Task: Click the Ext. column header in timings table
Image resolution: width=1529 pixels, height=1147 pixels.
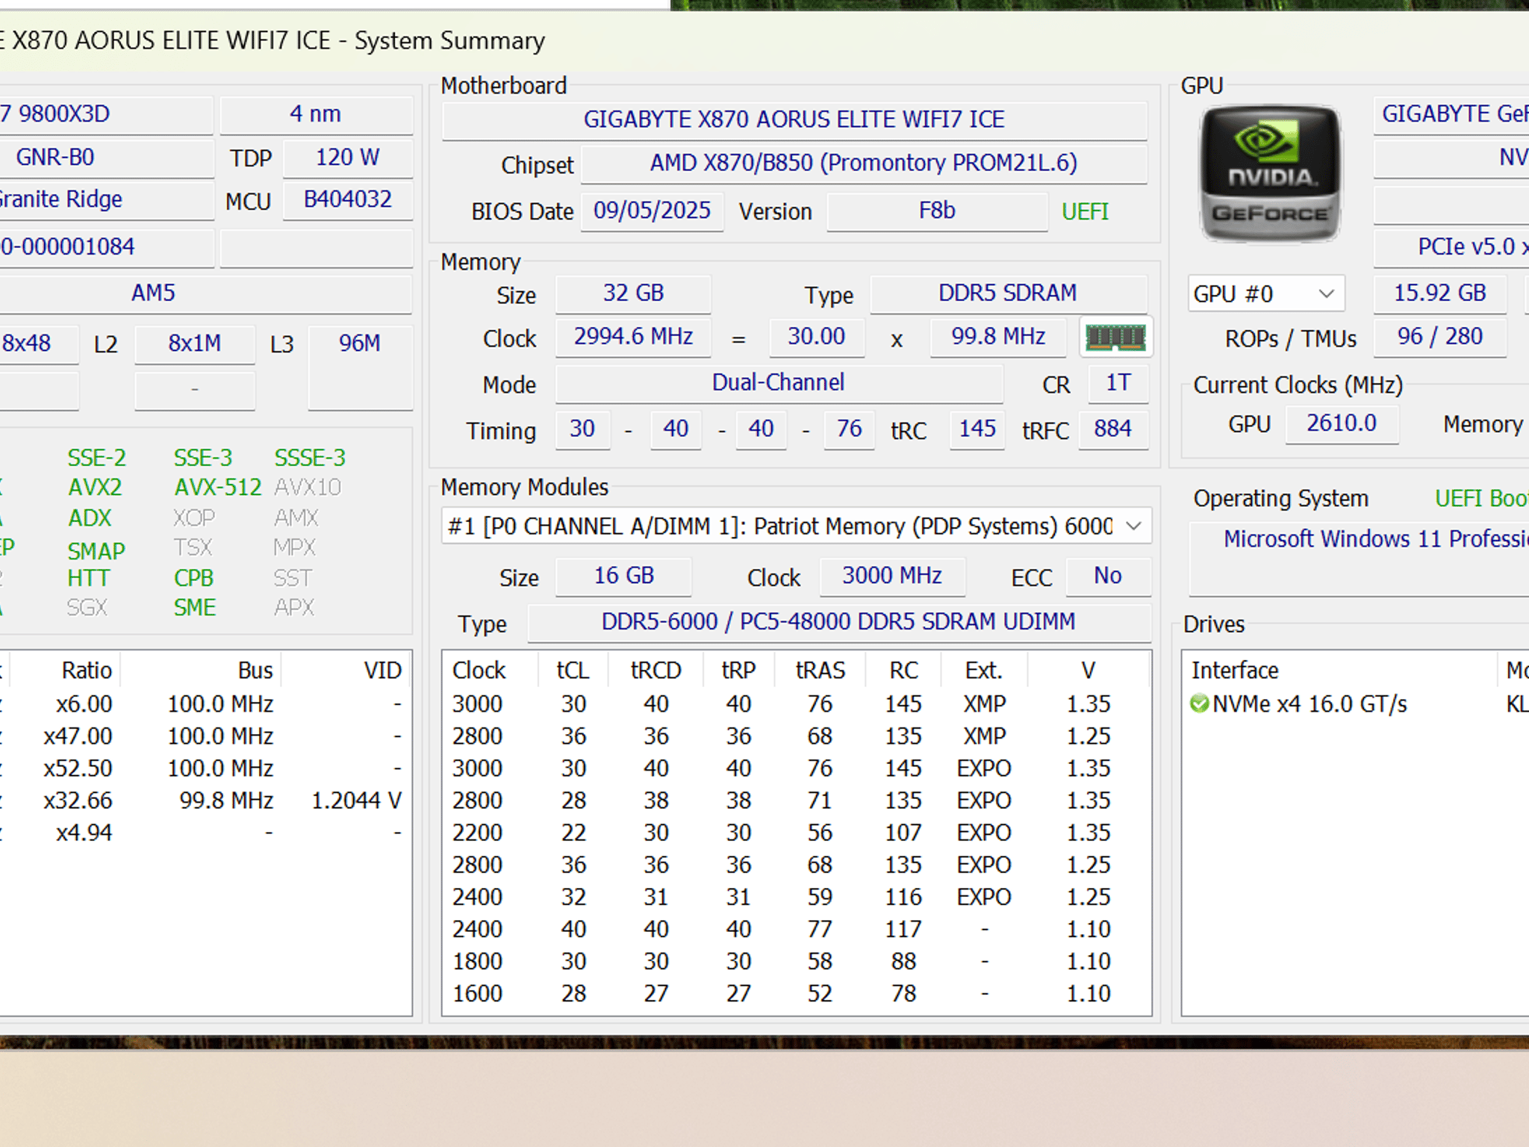Action: (984, 670)
